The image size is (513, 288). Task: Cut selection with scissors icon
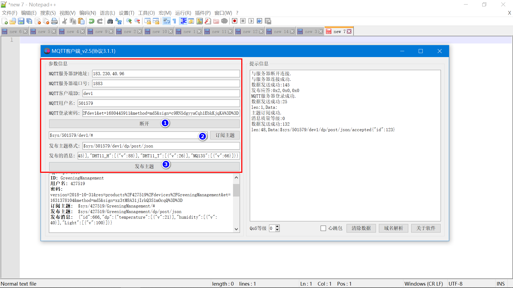point(64,21)
